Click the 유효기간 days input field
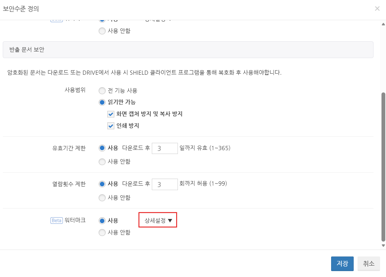Screen dimensions: 386x277 click(x=165, y=148)
